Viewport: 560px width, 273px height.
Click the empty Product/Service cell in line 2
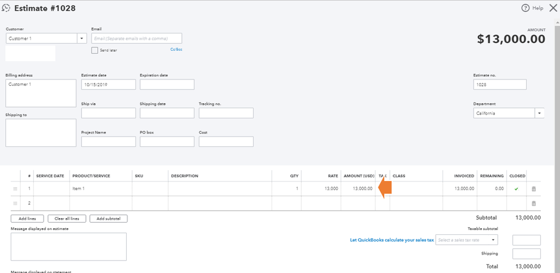pyautogui.click(x=101, y=203)
